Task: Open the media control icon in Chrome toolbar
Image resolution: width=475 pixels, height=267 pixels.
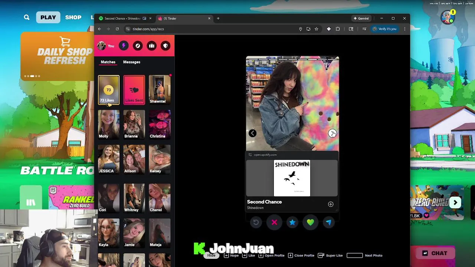Action: (x=364, y=29)
